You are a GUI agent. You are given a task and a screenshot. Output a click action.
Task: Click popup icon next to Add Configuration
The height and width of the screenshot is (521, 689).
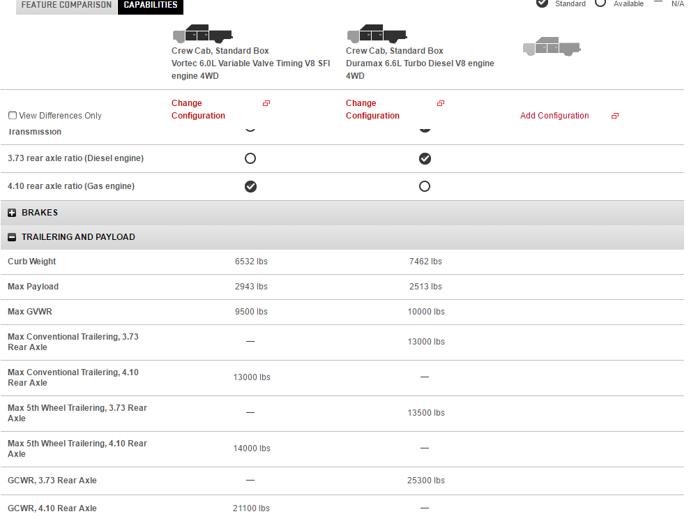[614, 116]
